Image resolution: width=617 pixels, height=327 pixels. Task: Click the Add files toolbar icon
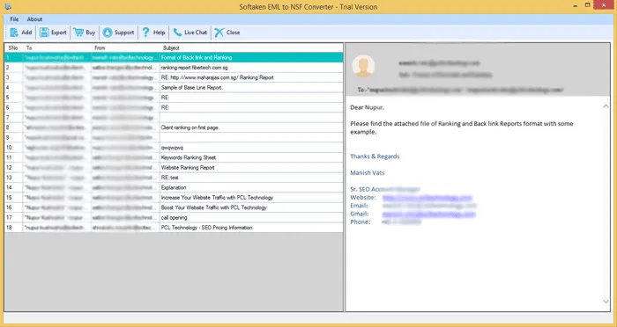(x=15, y=33)
